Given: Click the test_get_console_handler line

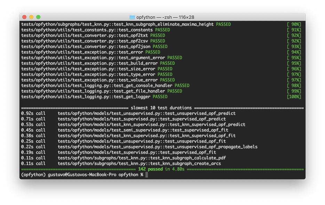Looking at the screenshot, I should click(105, 86).
